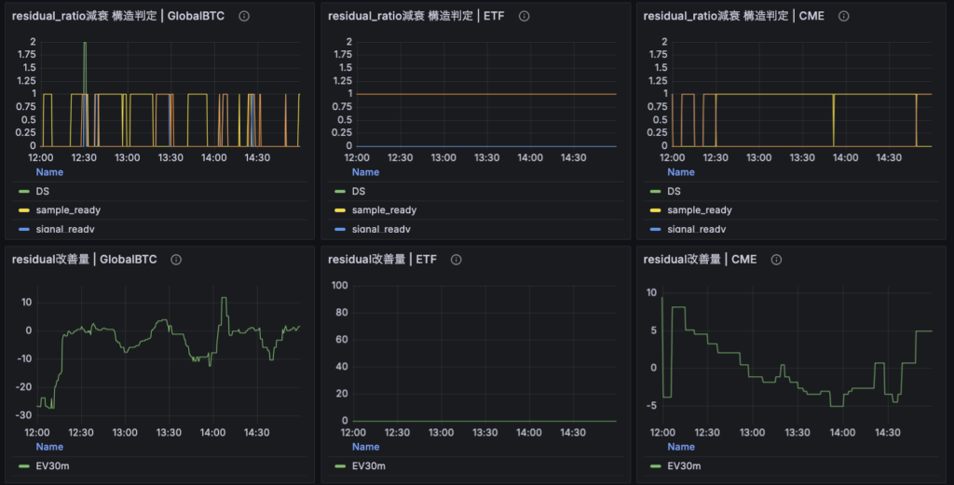Click info icon on residual_ratio減衰 CME panel
This screenshot has height=485, width=954.
[x=844, y=17]
